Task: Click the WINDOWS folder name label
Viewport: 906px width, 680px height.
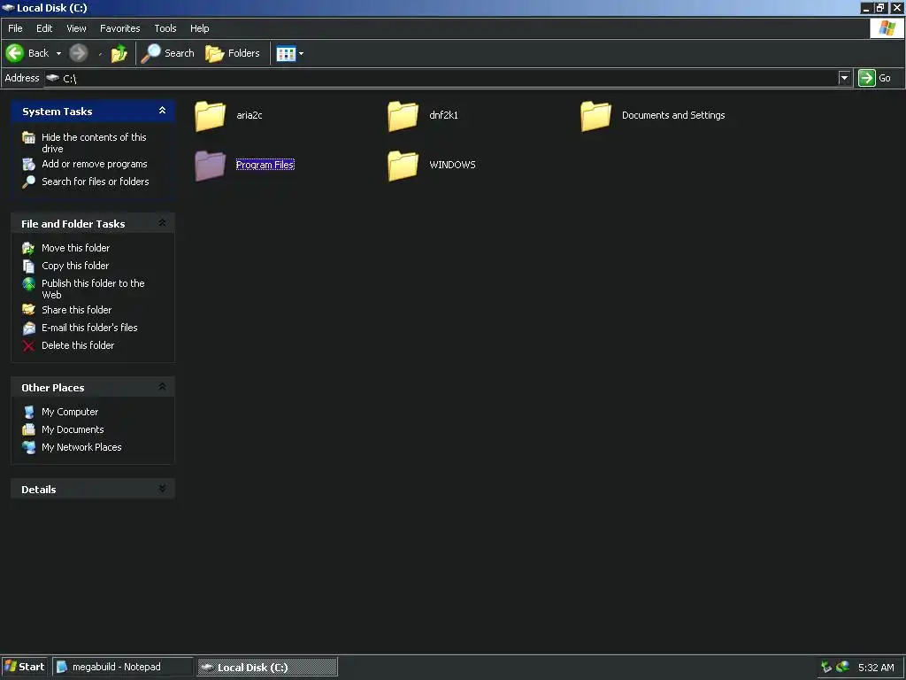Action: click(x=452, y=166)
